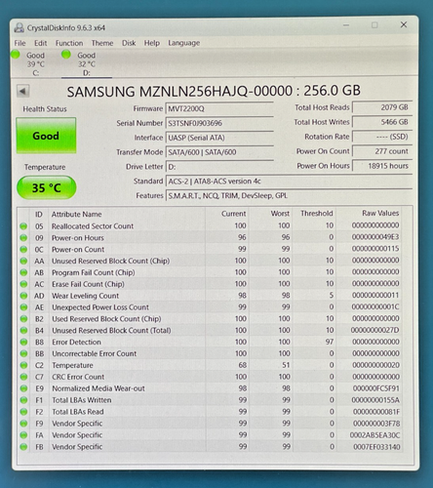433x488 pixels.
Task: Click the 35 °C temperature button
Action: [47, 187]
